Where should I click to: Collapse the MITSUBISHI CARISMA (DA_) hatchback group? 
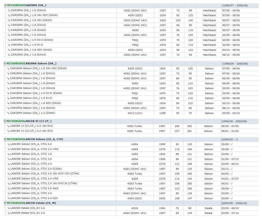[x=5, y=5]
